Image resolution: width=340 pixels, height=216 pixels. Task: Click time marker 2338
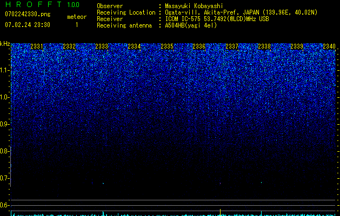[264, 46]
